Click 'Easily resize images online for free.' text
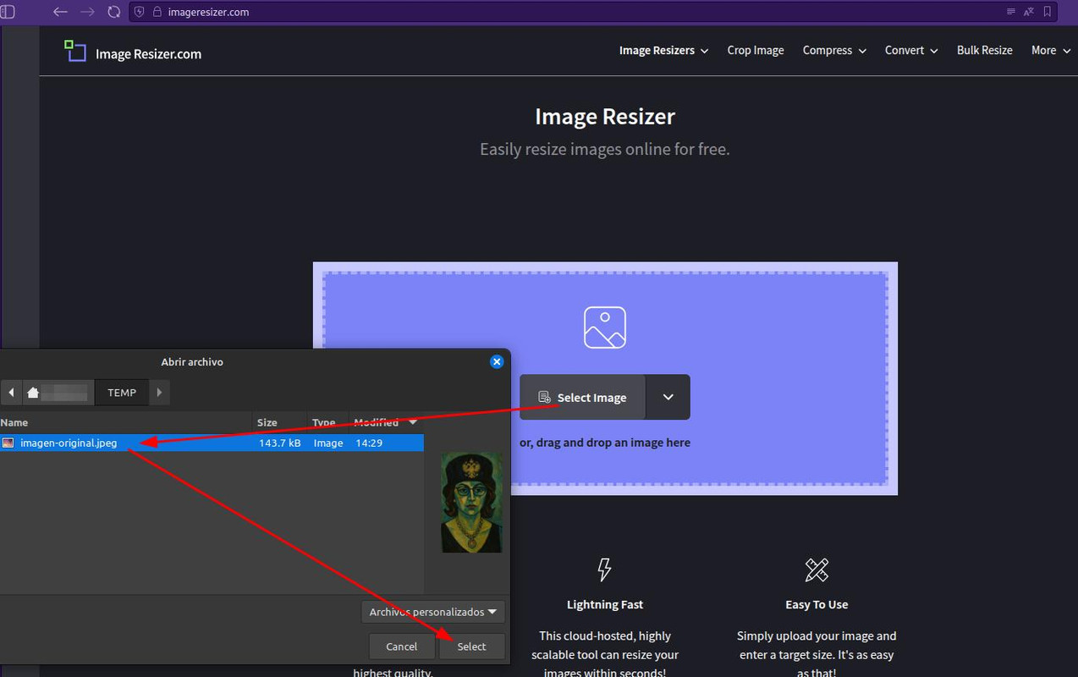 click(x=605, y=150)
